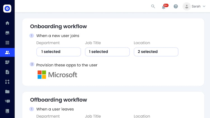Open the apps grid in the sidebar
The height and width of the screenshot is (118, 210).
[x=7, y=43]
